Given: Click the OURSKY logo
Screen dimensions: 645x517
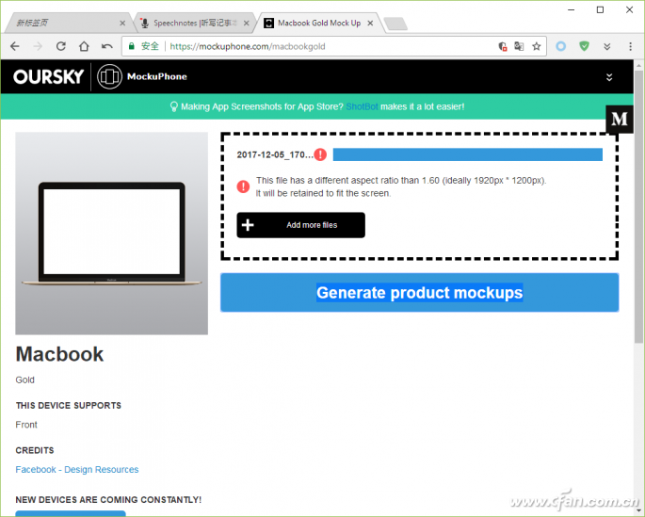Looking at the screenshot, I should 49,76.
